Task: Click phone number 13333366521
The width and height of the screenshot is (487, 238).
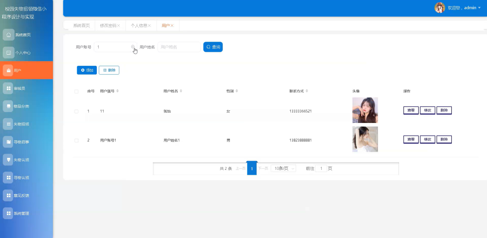Action: point(301,111)
